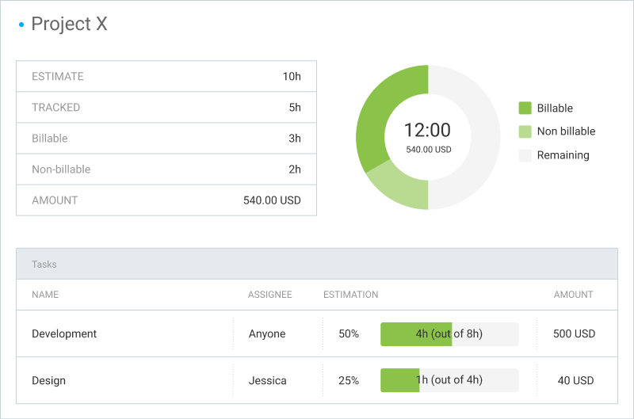Click the 12:00 time in donut chart
Viewport: 634px width, 419px height.
click(x=427, y=130)
